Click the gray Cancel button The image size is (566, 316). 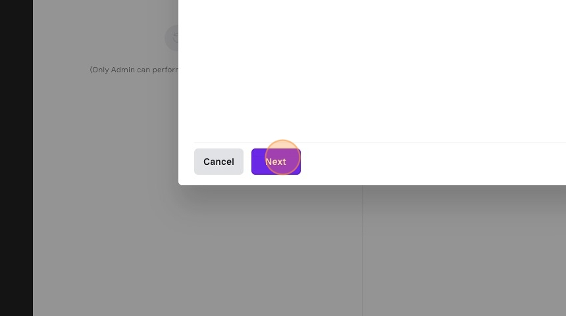[219, 162]
